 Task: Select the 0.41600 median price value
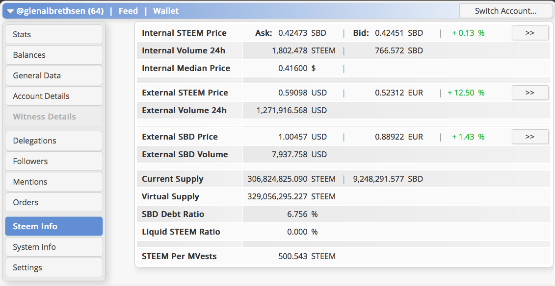click(x=293, y=68)
